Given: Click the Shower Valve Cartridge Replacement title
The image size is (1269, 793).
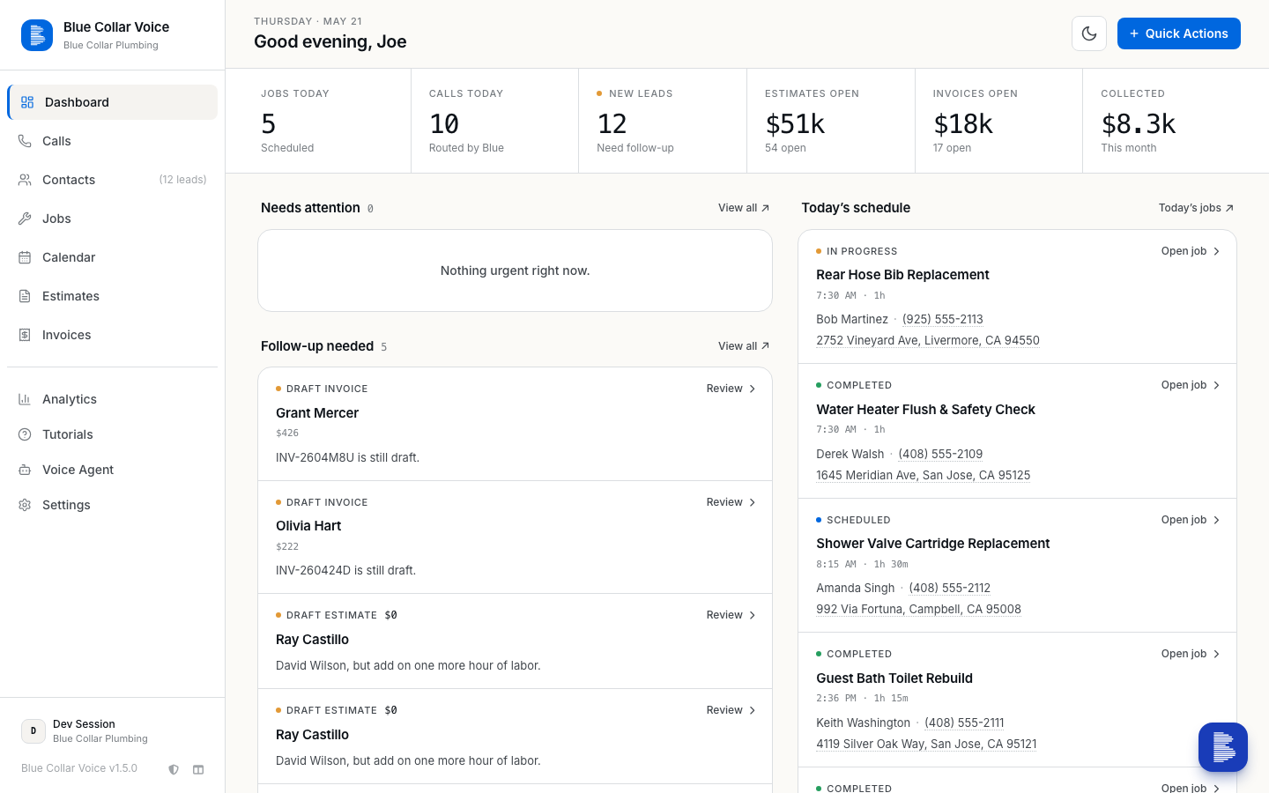Looking at the screenshot, I should (933, 544).
